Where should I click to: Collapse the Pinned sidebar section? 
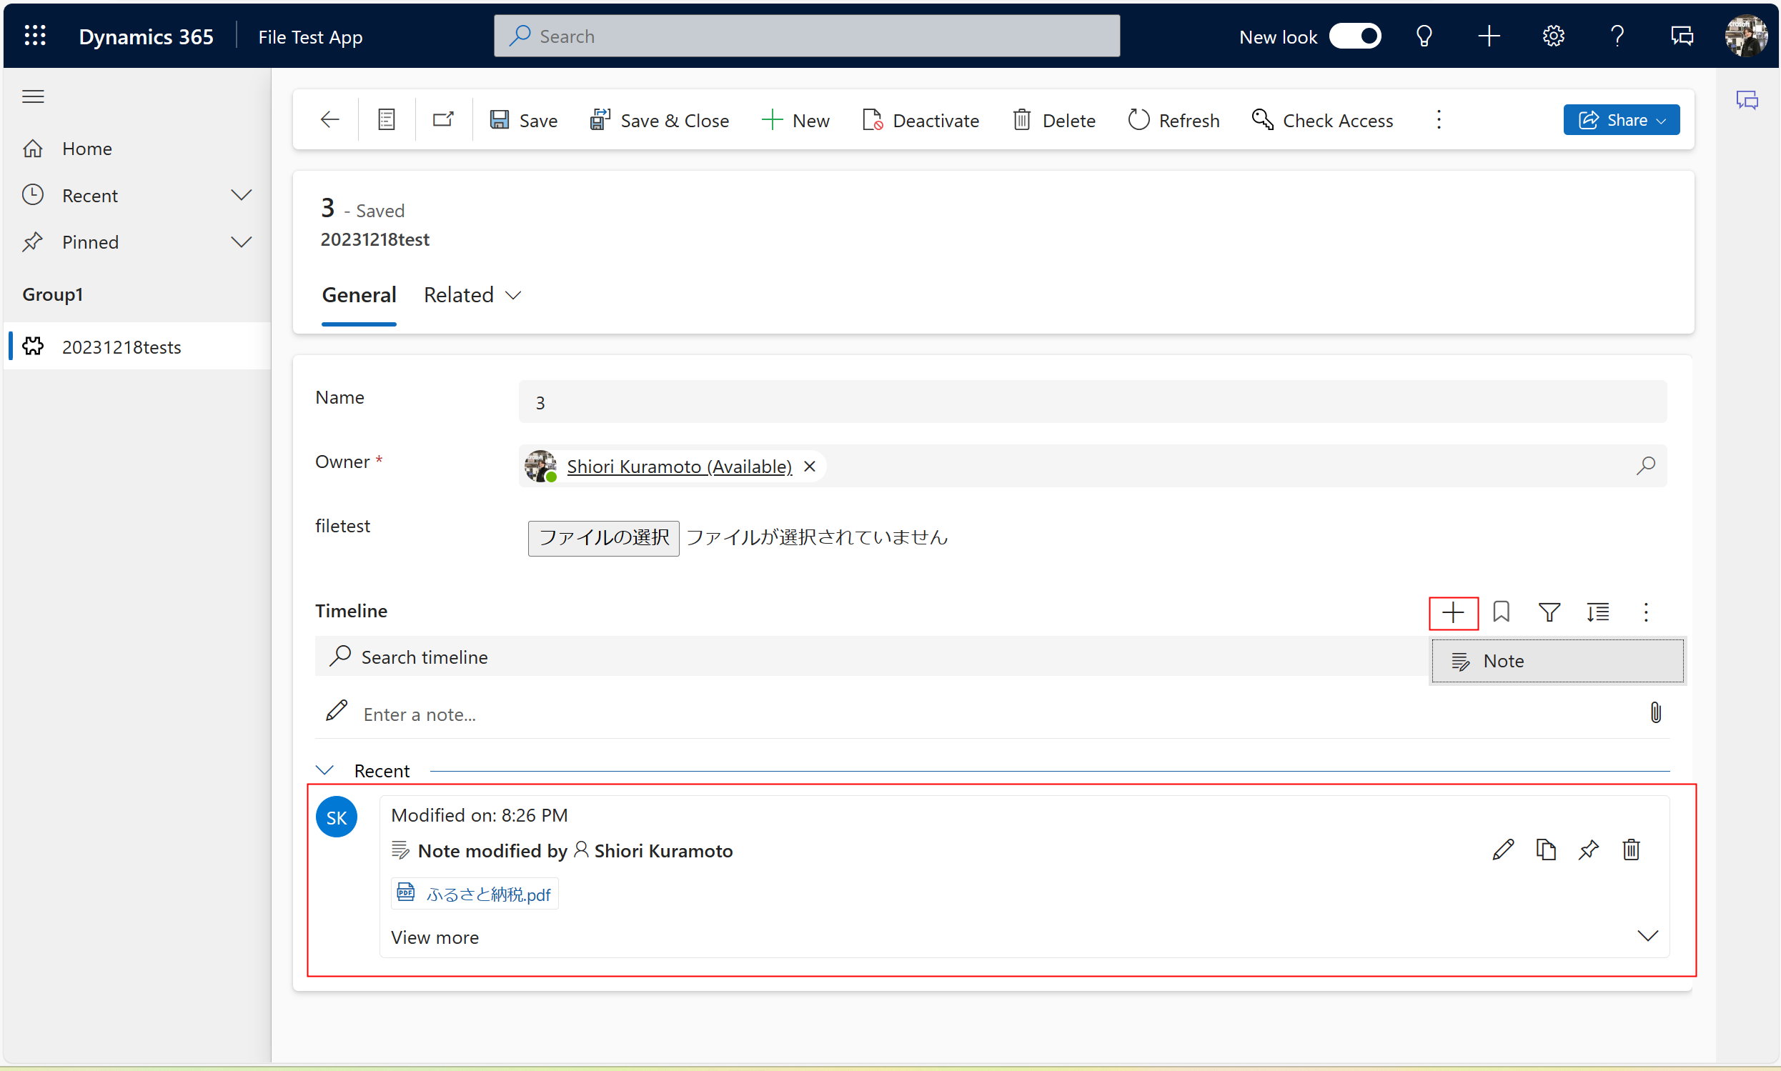click(x=242, y=241)
